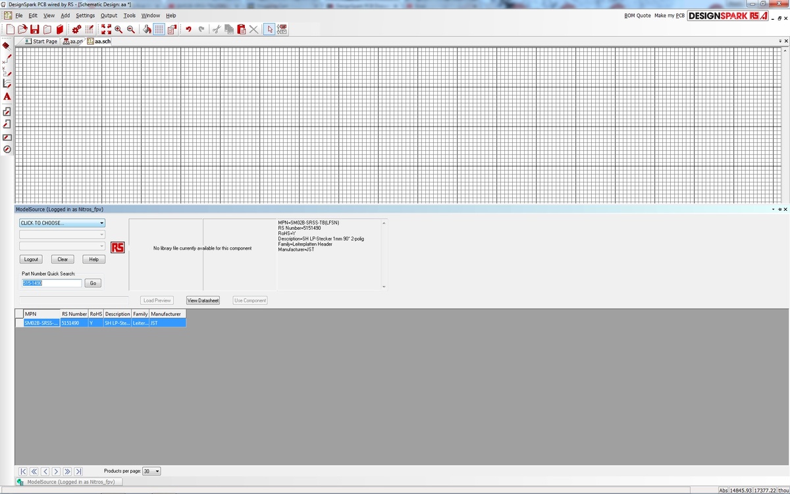Click the BOM Quote link
Screen dimensions: 790x494
[x=637, y=15]
